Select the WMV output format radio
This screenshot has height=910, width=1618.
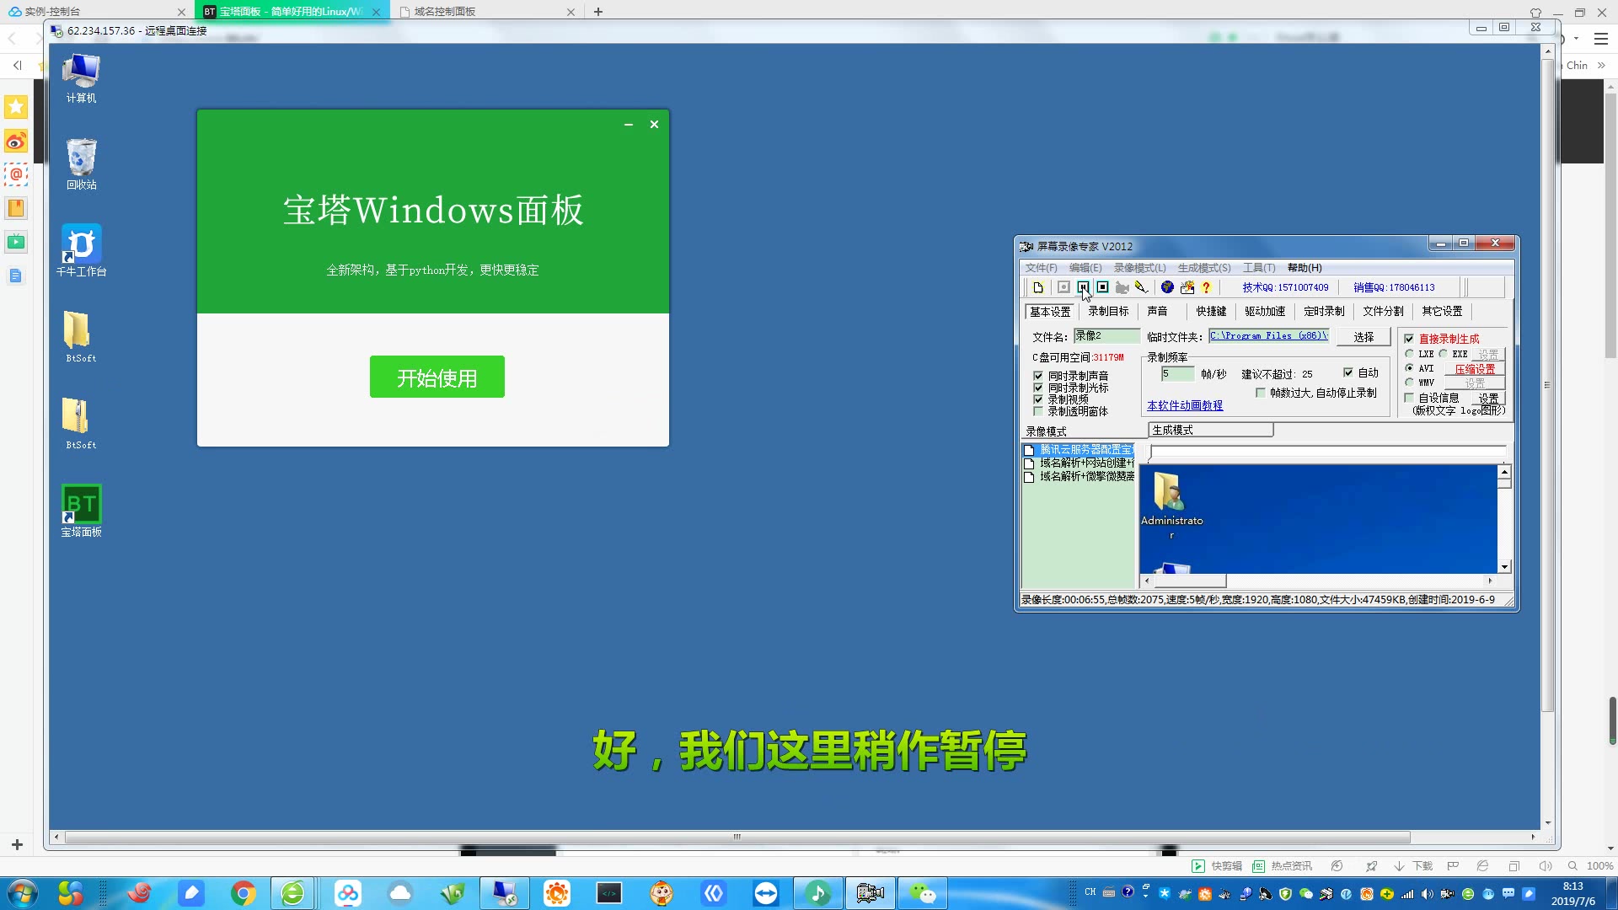pos(1409,383)
